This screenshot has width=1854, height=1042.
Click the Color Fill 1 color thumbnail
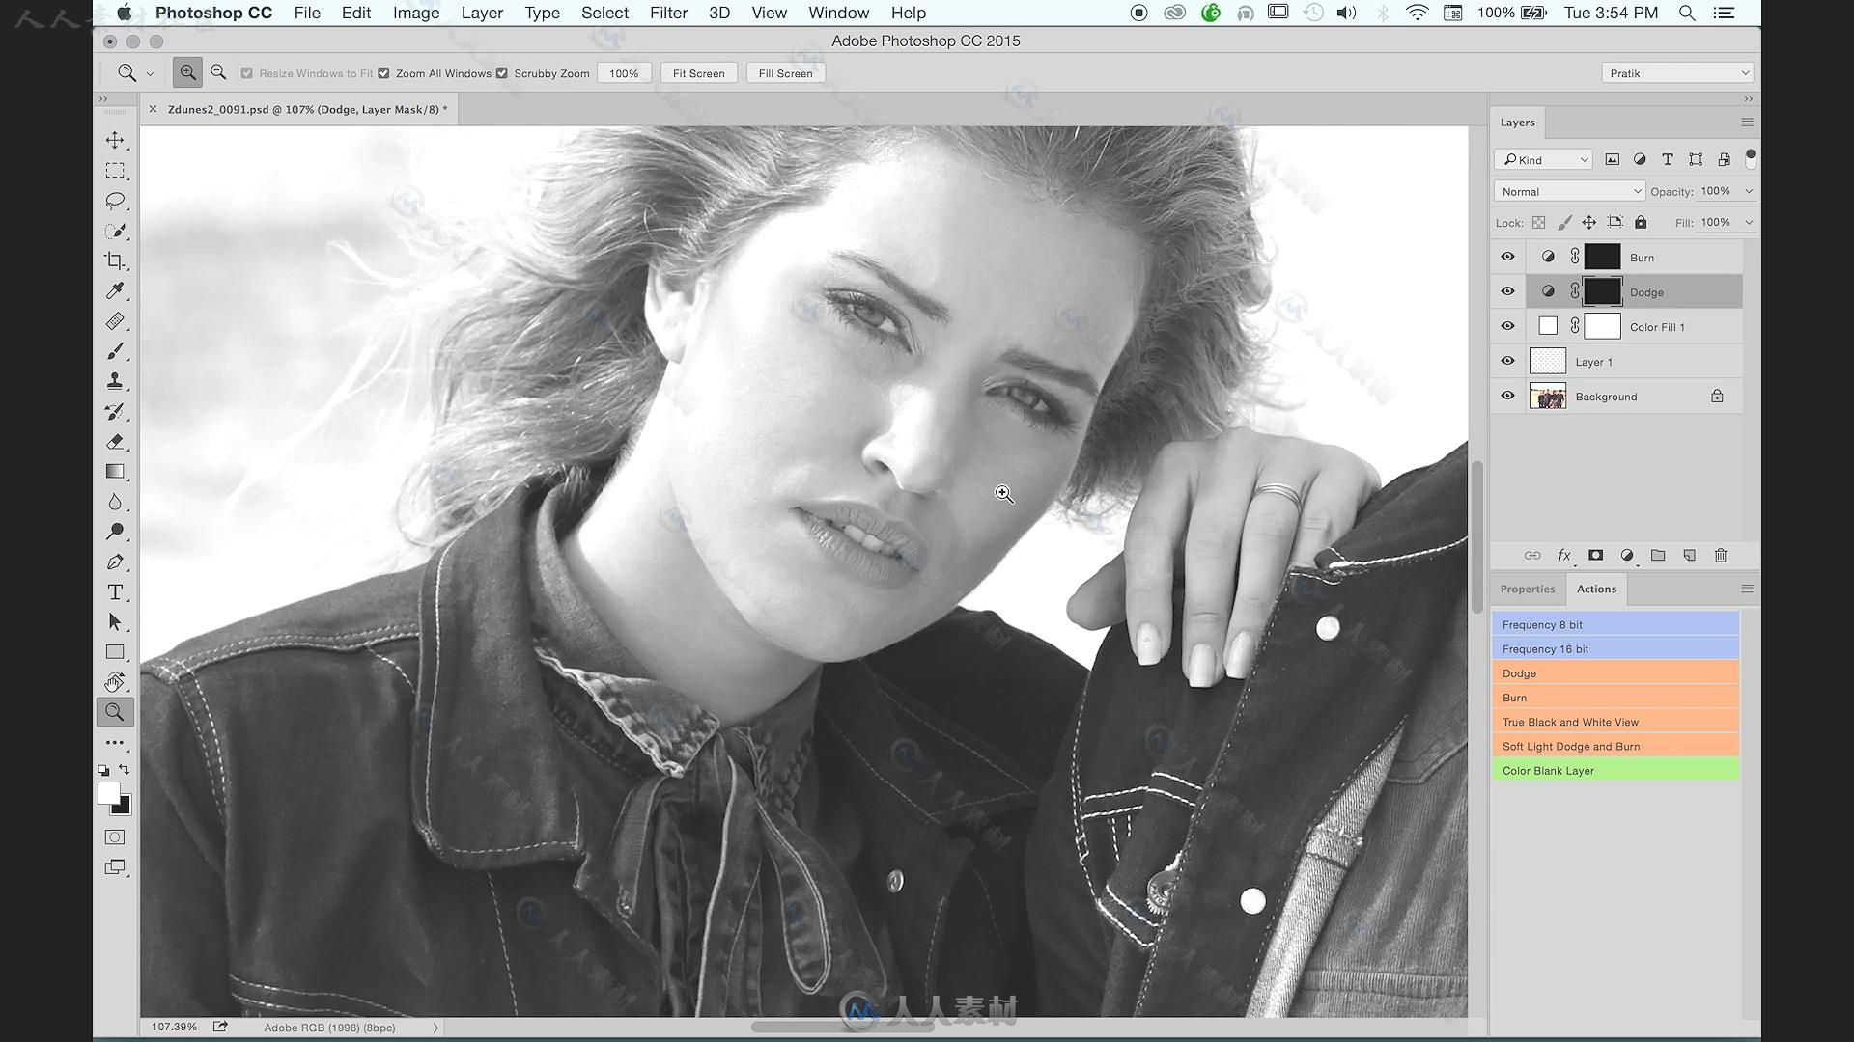coord(1548,326)
